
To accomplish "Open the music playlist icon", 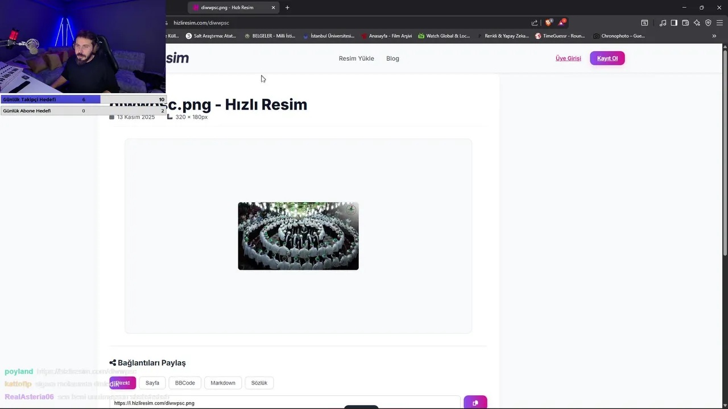I will tap(663, 23).
